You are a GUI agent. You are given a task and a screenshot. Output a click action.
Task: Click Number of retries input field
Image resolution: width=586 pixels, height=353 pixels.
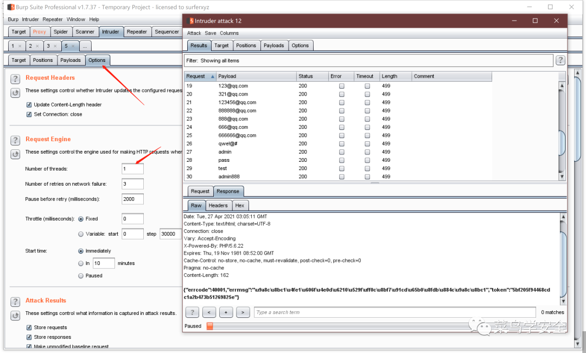point(133,184)
